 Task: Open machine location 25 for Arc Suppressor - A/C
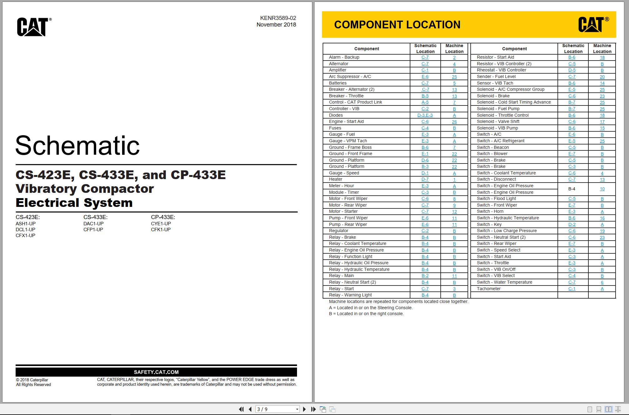(x=454, y=77)
